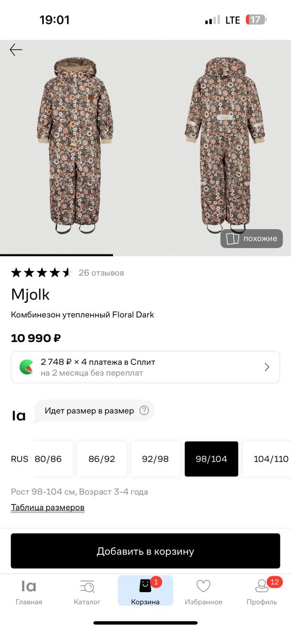Viewport: 291px width, 630px height.
Task: Tap the Split payment green icon
Action: 26,367
